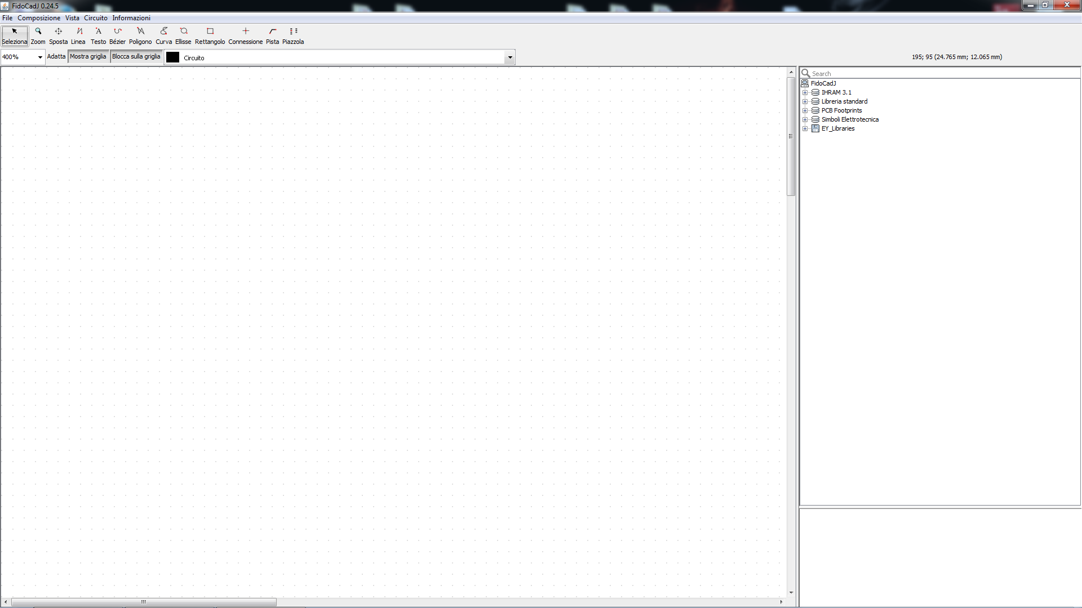The image size is (1082, 608).
Task: Activate the Pista track tool
Action: coord(272,35)
